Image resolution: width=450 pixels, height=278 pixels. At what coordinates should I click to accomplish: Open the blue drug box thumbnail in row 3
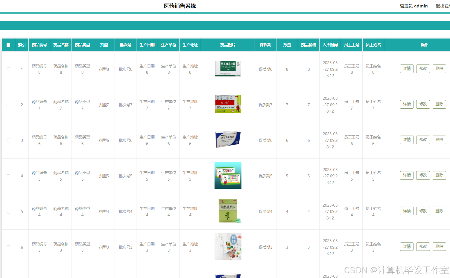click(228, 140)
